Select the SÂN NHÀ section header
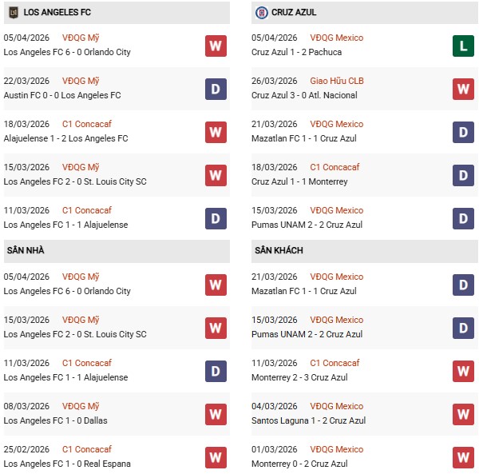Image resolution: width=479 pixels, height=474 pixels. [x=25, y=250]
